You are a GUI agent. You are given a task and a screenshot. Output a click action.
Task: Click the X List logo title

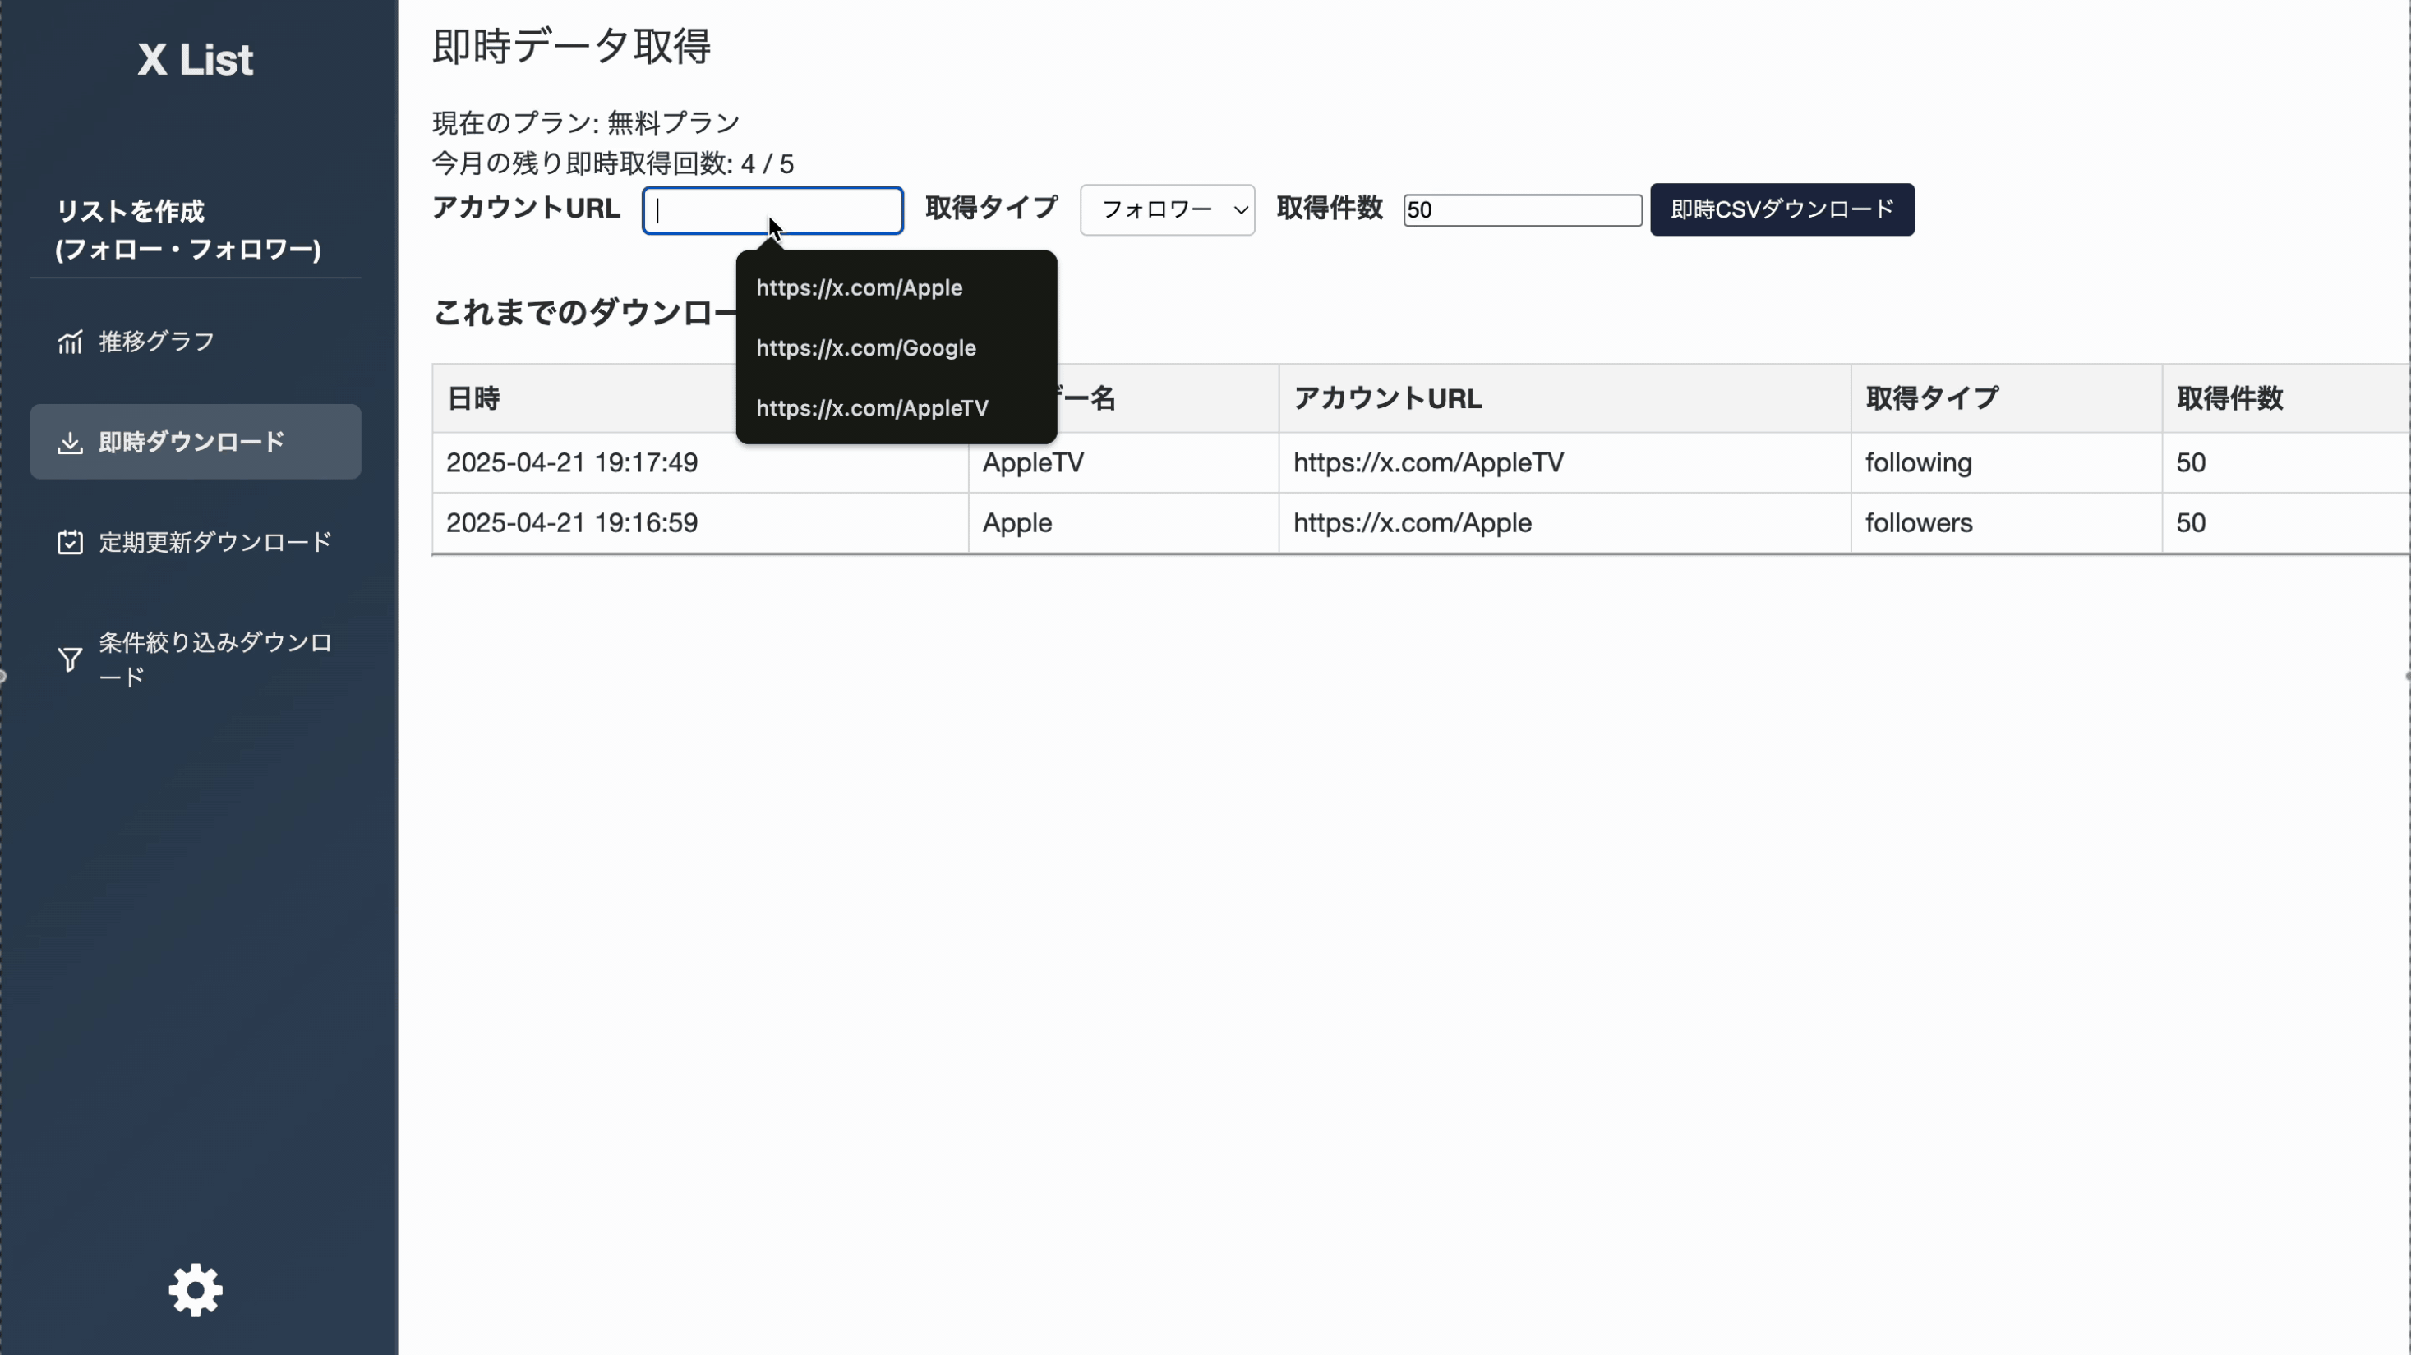pyautogui.click(x=196, y=60)
